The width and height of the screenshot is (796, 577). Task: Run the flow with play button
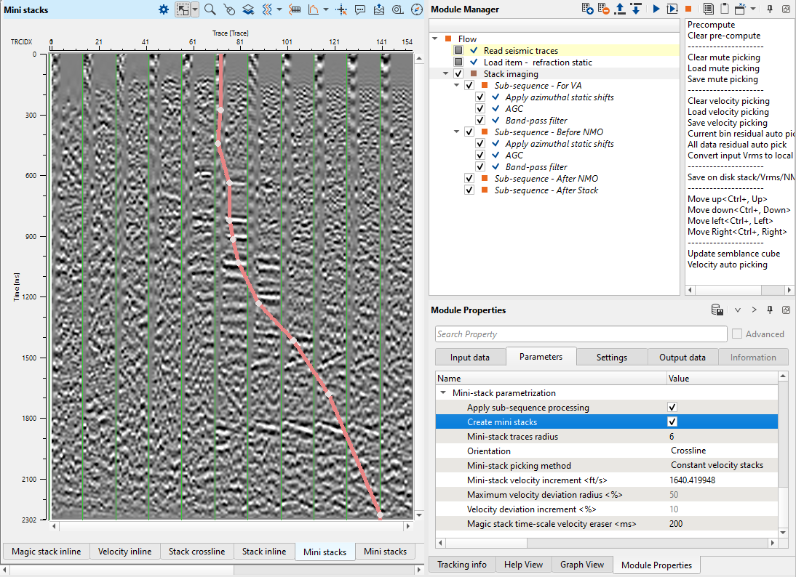coord(656,9)
